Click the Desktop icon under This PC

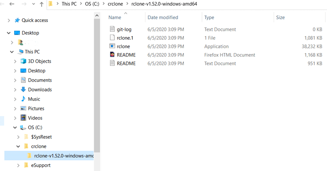[23, 71]
